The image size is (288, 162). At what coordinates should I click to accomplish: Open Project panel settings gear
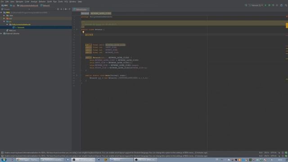pyautogui.click(x=66, y=9)
